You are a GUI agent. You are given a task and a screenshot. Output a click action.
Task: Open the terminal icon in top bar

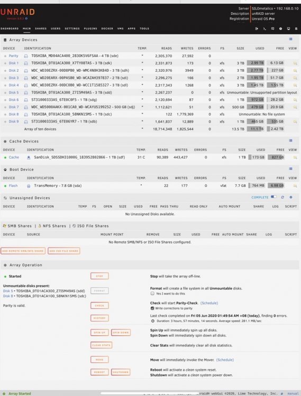[x=264, y=29]
